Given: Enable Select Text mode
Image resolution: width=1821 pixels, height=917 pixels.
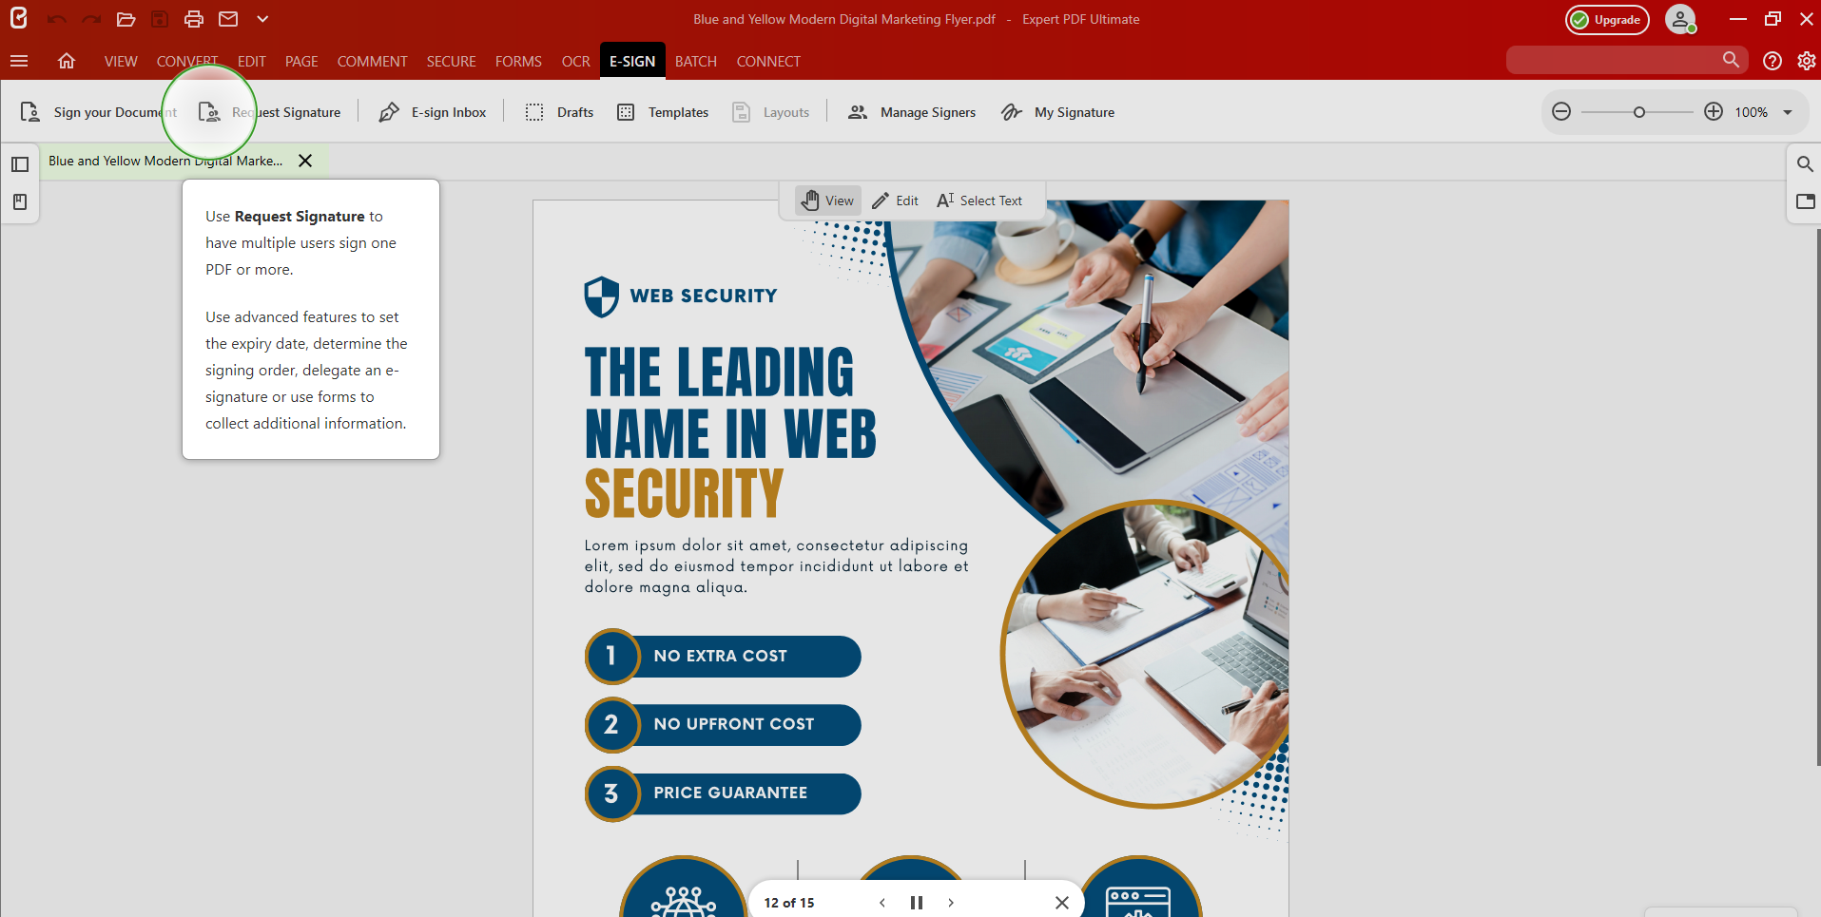Looking at the screenshot, I should point(978,200).
